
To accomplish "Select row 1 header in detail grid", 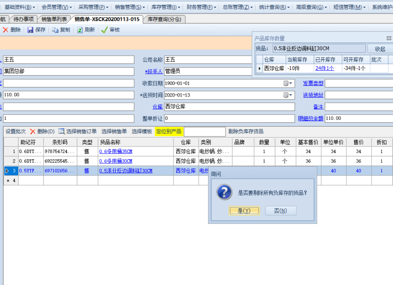I will pos(11,152).
